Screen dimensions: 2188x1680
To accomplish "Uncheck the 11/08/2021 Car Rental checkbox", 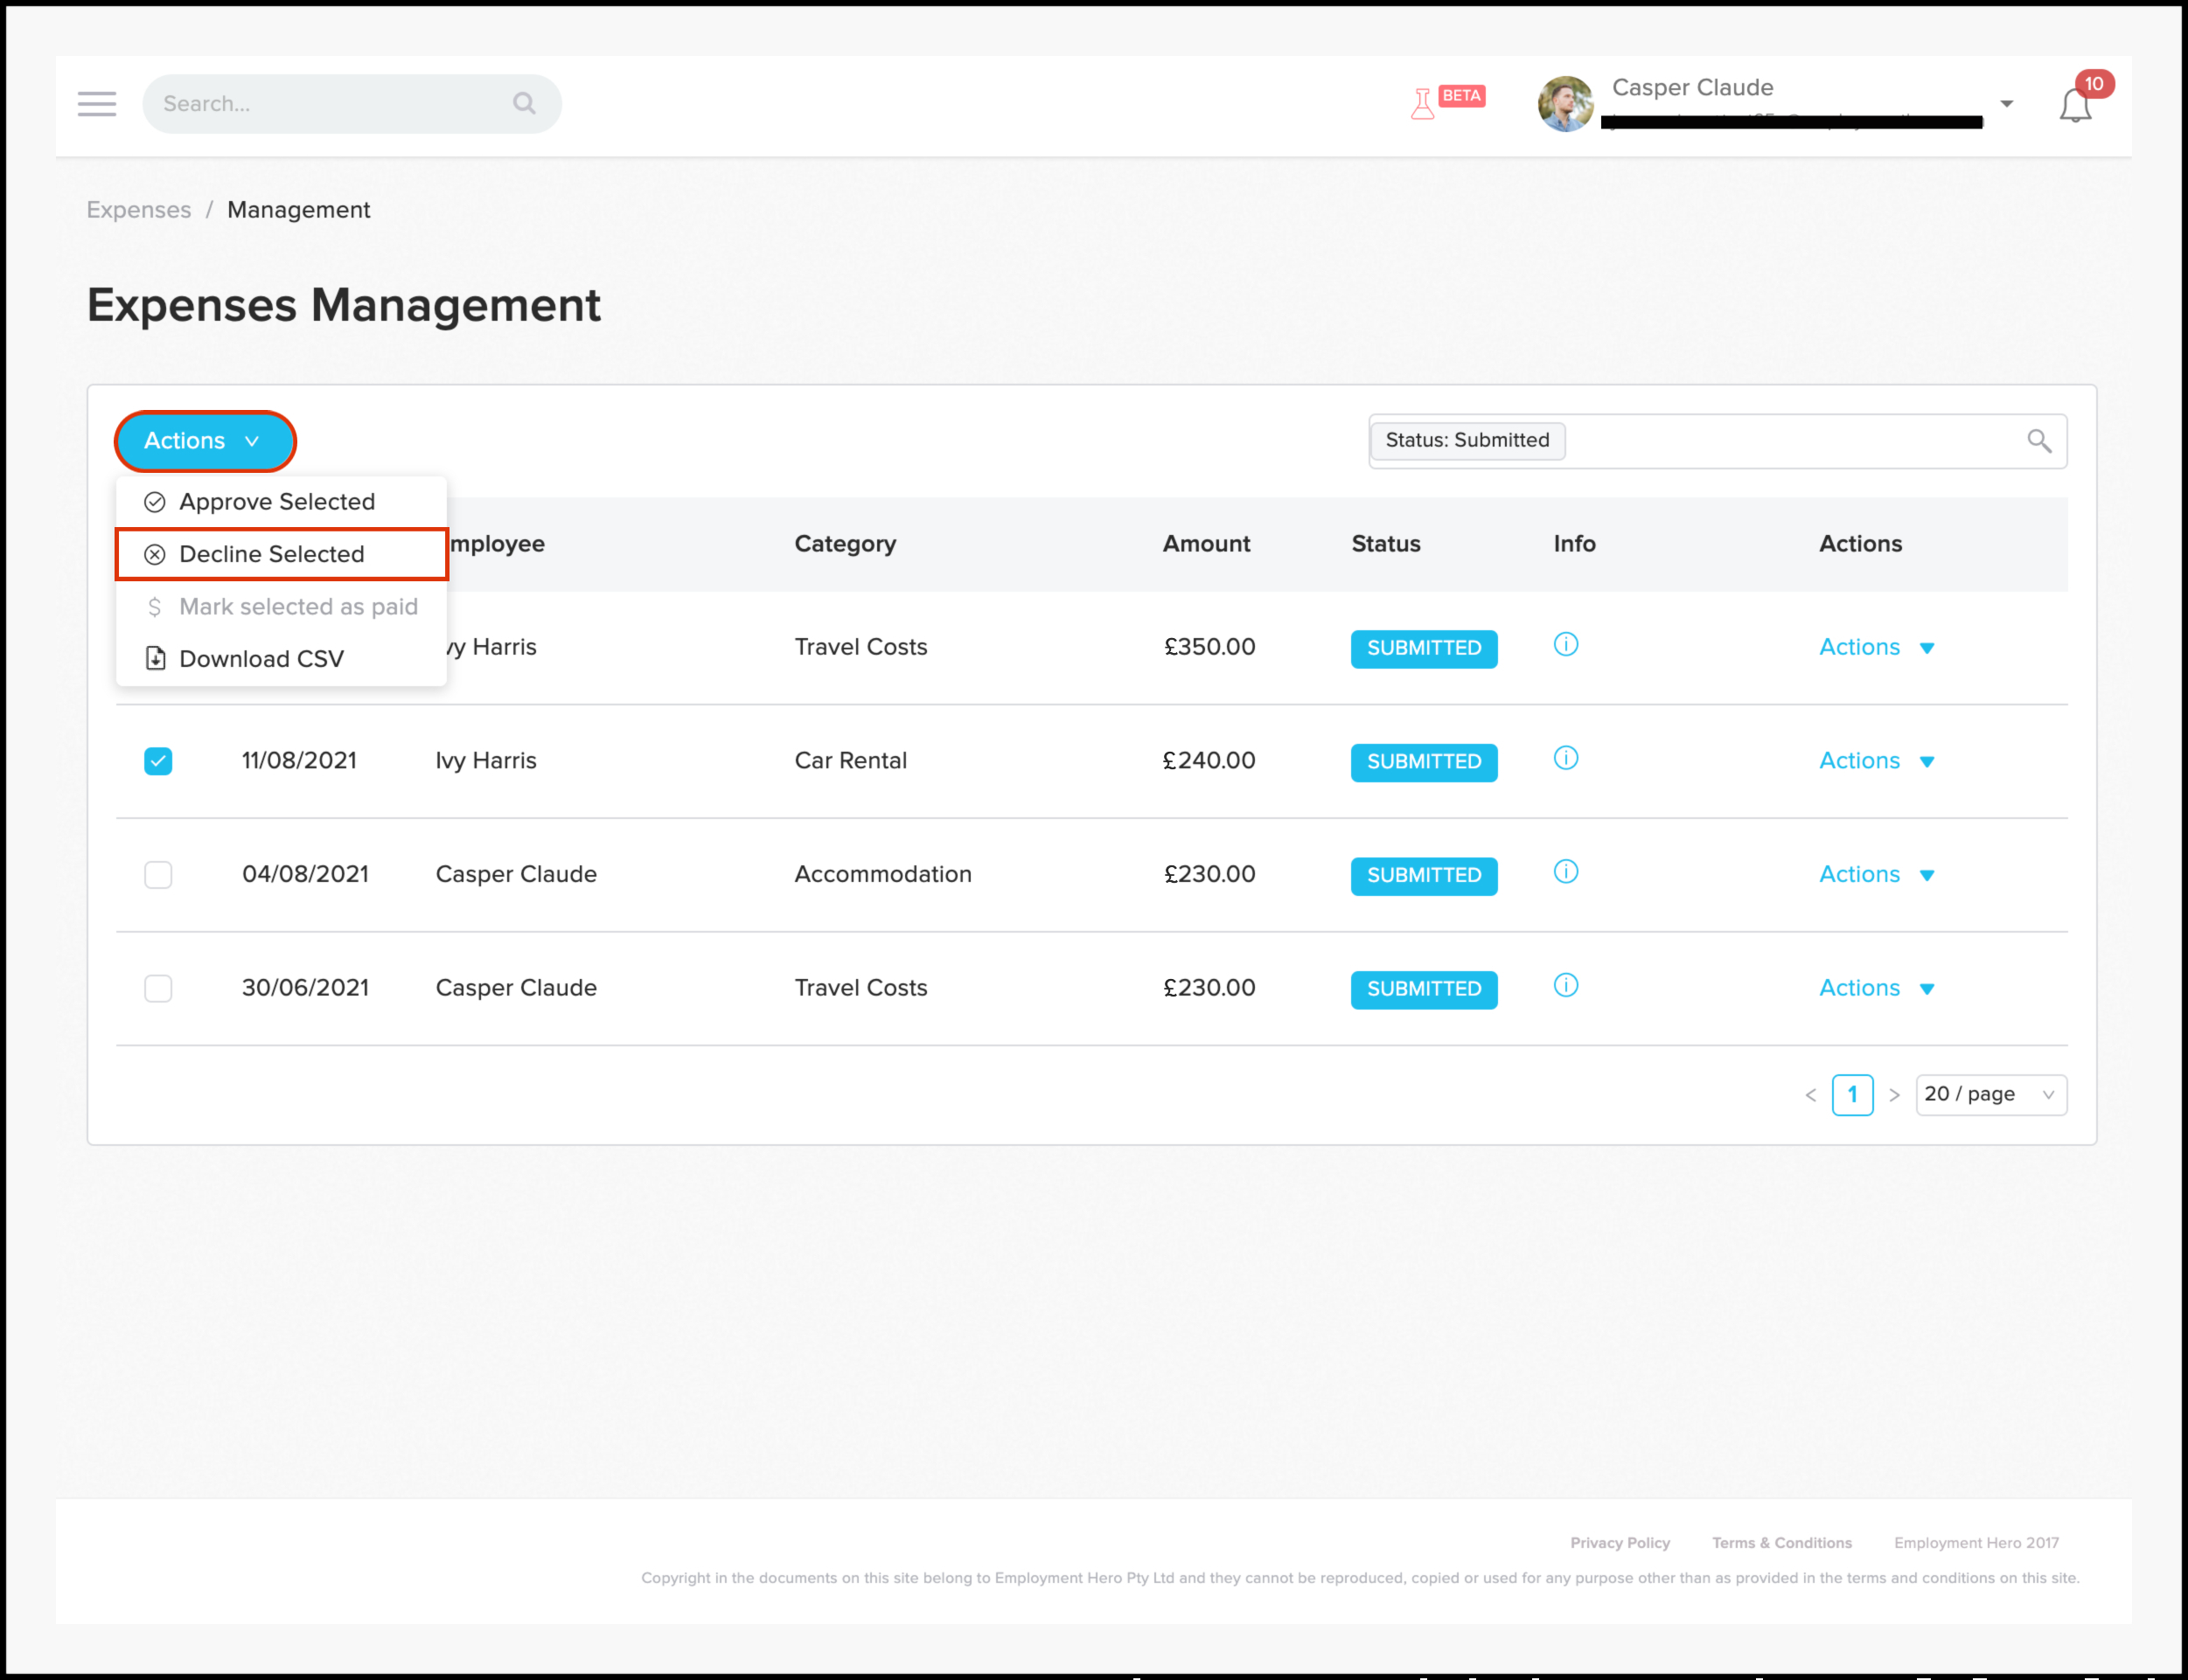I will pos(158,761).
